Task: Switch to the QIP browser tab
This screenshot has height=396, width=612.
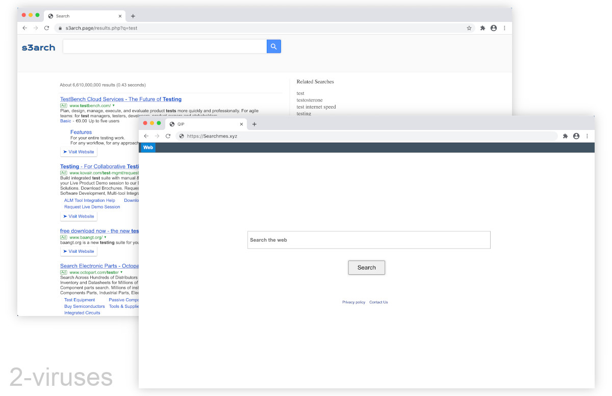Action: pos(180,124)
